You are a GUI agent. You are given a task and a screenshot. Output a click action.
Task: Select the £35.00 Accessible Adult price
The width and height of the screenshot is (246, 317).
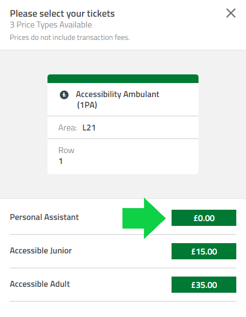[x=204, y=285]
